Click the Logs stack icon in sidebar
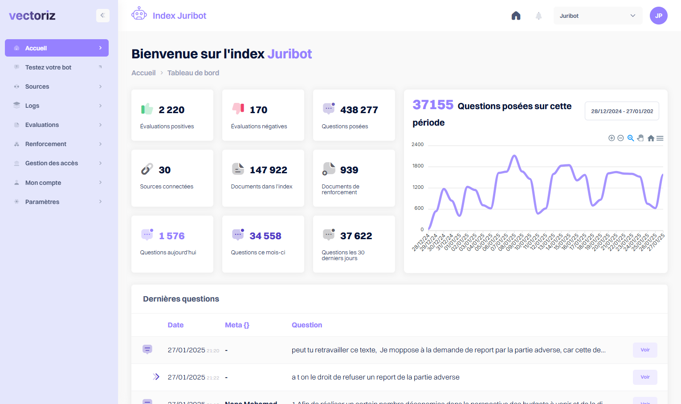 pyautogui.click(x=16, y=106)
